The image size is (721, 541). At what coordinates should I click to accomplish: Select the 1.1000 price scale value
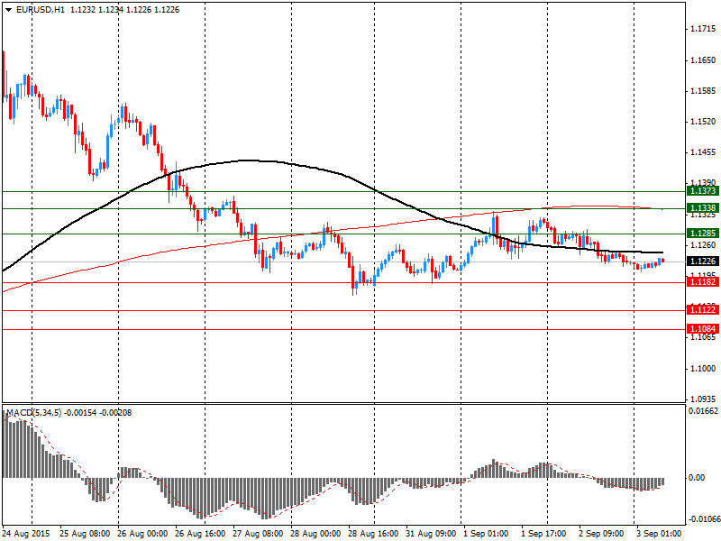tap(703, 369)
